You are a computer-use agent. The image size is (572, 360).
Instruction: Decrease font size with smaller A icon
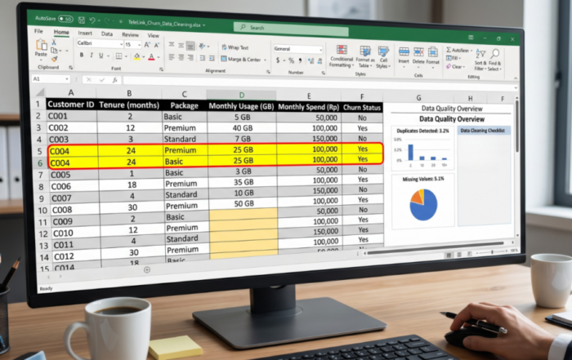(157, 46)
